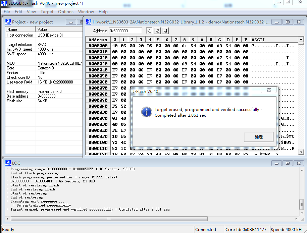Screen dimensions: 307x233
Task: Click the J-Flash icon in the Project panel
Action: point(8,22)
